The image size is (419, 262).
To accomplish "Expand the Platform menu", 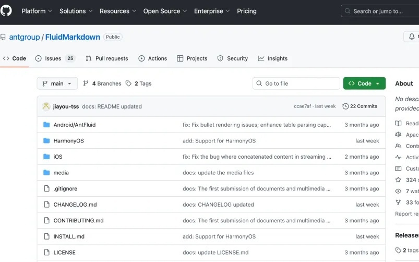I will [37, 11].
